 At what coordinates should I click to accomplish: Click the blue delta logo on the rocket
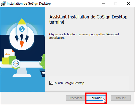[x=22, y=29]
